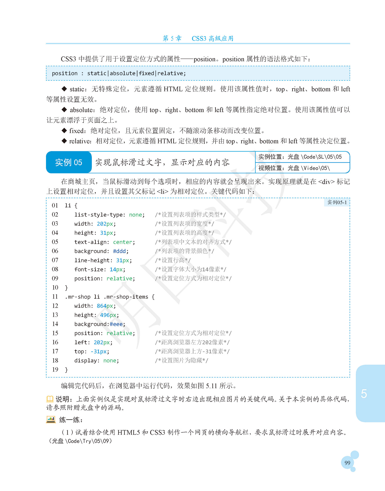This screenshot has height=491, width=385.
Task: Click the diamond bullet before fixed
Action: [64, 130]
